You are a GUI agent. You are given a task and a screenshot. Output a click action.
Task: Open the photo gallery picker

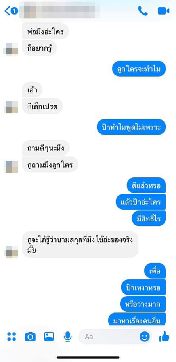[49, 337]
